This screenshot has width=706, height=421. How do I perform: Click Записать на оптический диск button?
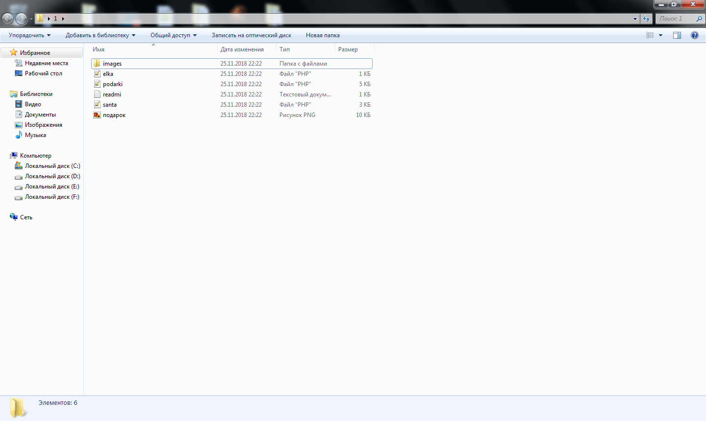pos(251,35)
